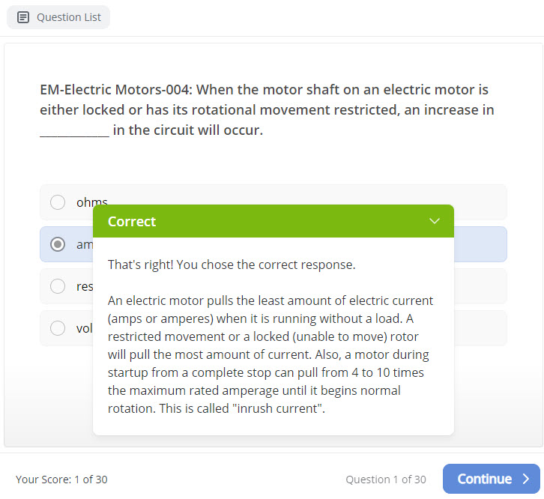Click the arrow icon on Continue
This screenshot has width=544, height=499.
coord(526,479)
